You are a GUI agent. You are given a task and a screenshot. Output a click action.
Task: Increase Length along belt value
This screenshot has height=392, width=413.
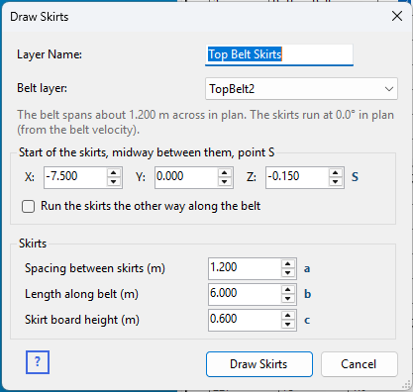tap(288, 290)
